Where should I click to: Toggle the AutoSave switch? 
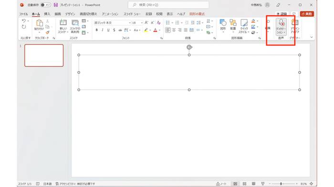[x=45, y=5]
